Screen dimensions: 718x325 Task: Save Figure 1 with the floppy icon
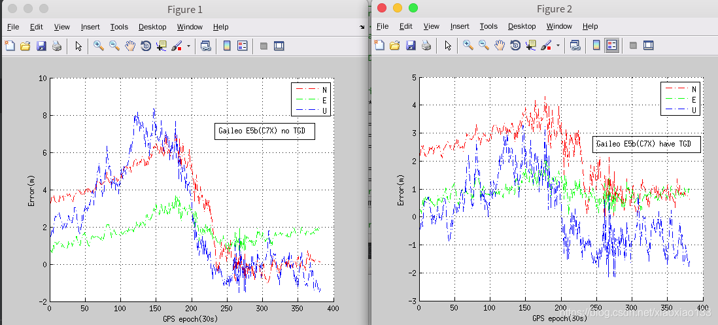click(41, 45)
